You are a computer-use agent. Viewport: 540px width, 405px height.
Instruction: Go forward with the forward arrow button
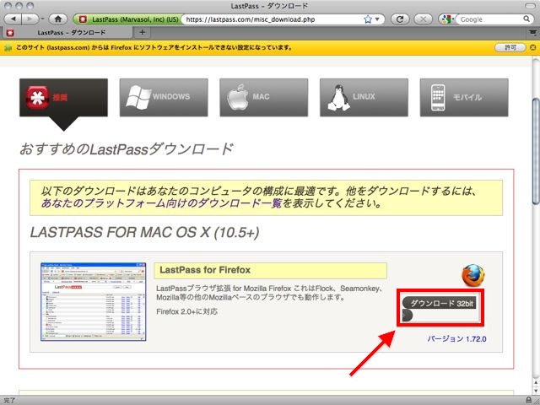coord(30,19)
